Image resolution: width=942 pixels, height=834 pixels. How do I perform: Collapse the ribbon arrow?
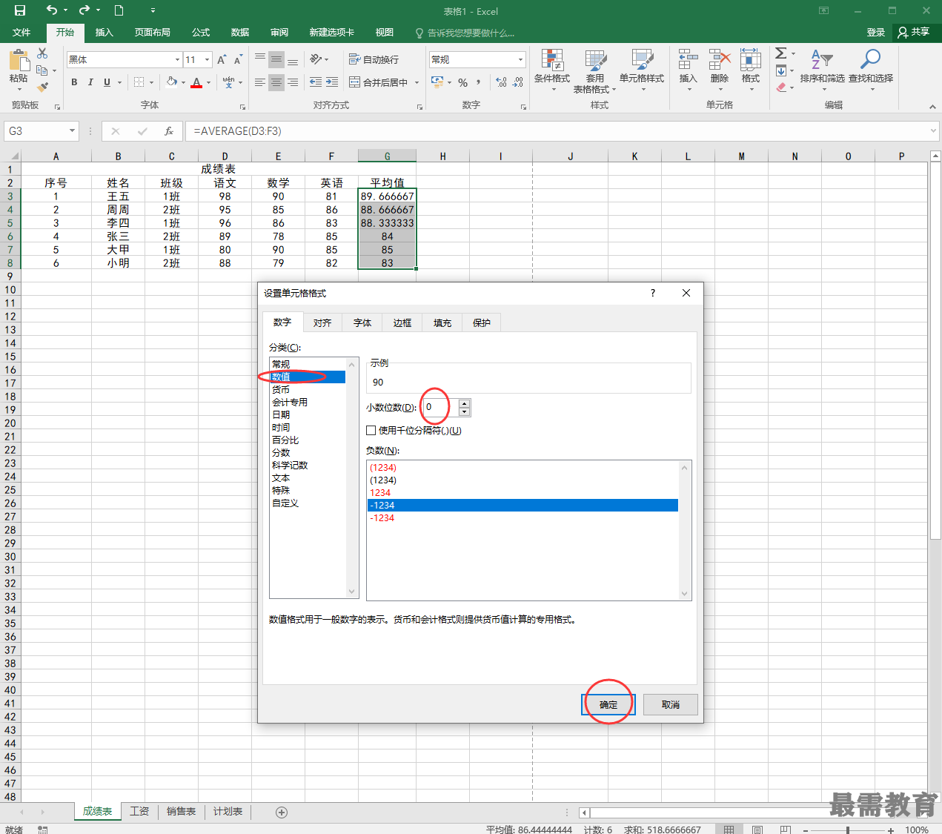[x=932, y=107]
